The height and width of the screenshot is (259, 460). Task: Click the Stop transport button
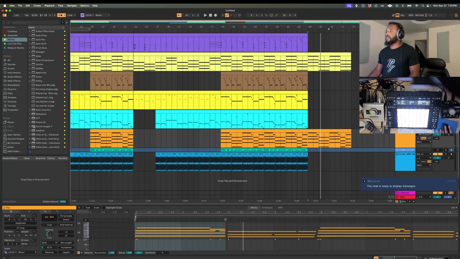click(210, 15)
